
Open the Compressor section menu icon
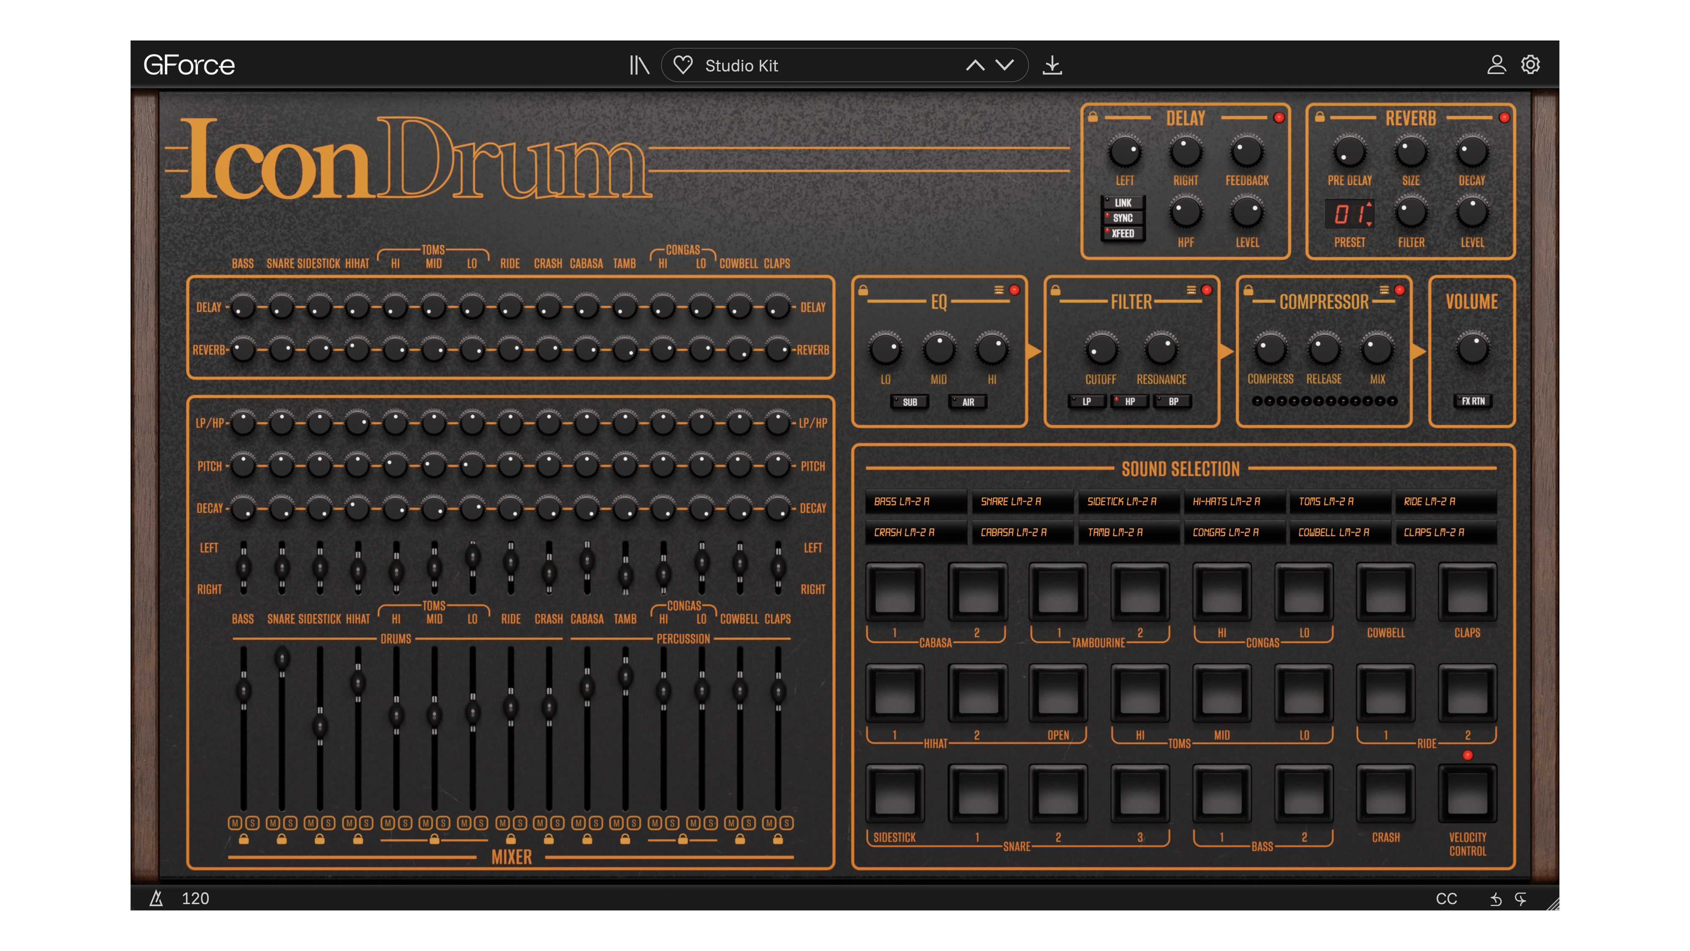point(1384,290)
